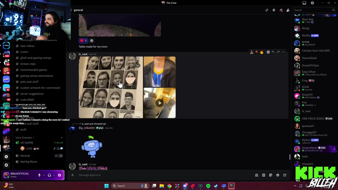
Task: Open queenyeti member profile
Action: (314, 126)
